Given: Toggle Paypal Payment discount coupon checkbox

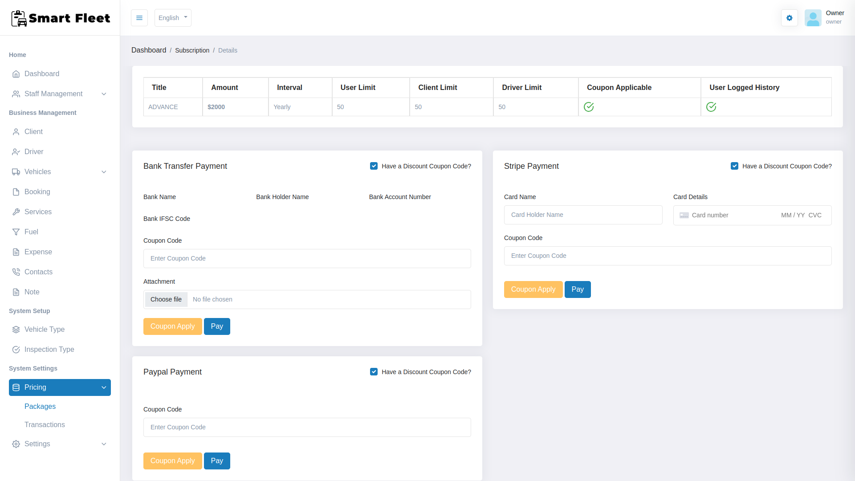Looking at the screenshot, I should [x=374, y=371].
